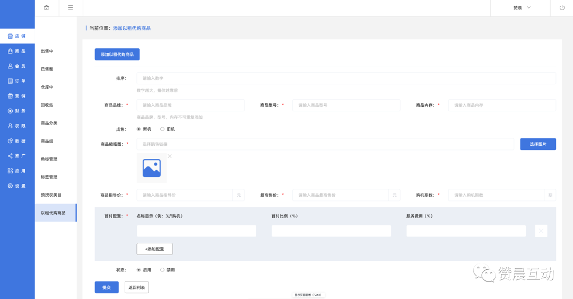Open the 出售中 submenu item
The image size is (573, 299).
click(x=47, y=51)
